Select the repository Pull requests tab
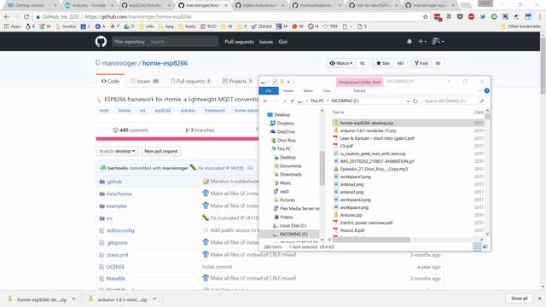Viewport: 546px width, 307px height. tap(191, 81)
